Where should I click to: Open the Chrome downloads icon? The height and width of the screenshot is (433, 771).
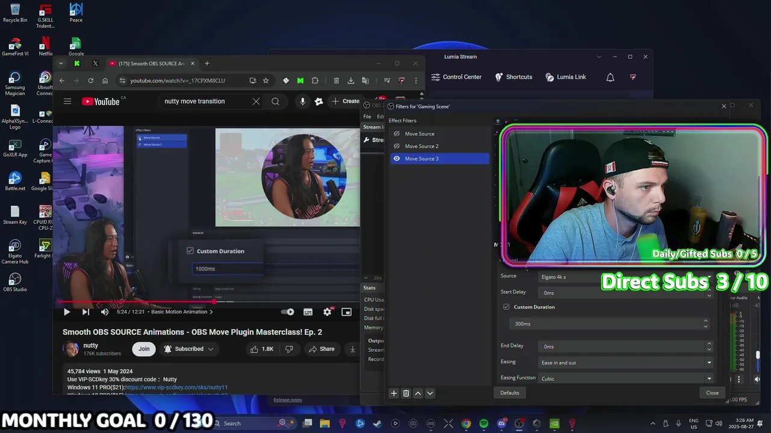pos(351,81)
